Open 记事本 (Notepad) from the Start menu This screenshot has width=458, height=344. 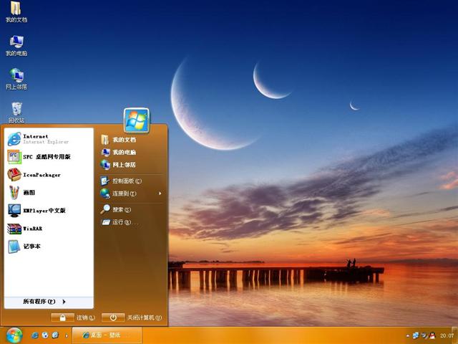pyautogui.click(x=31, y=247)
